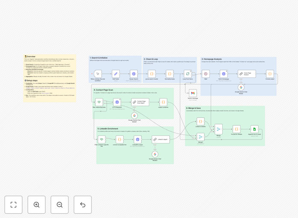
Task: Select the Wait node
Action: tap(206, 74)
